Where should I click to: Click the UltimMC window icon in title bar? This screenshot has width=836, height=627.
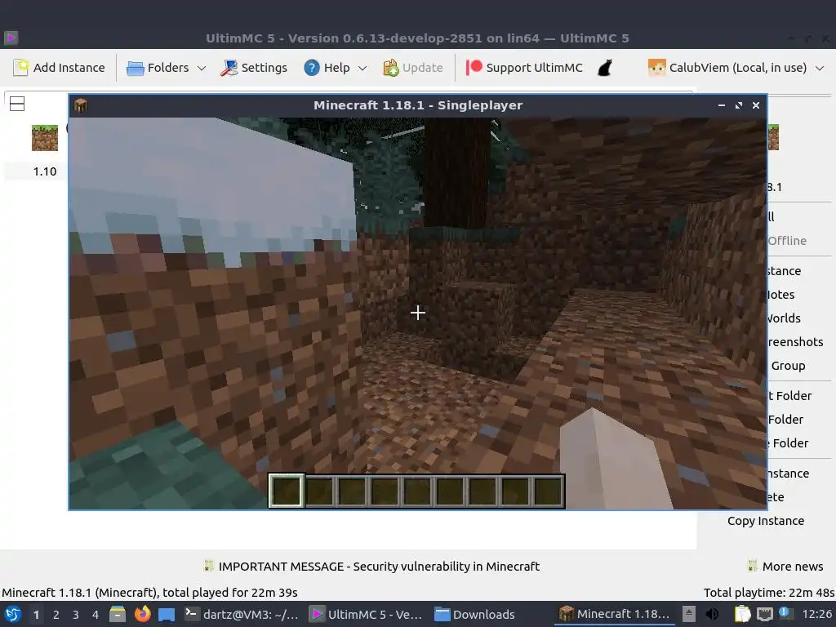(x=11, y=38)
